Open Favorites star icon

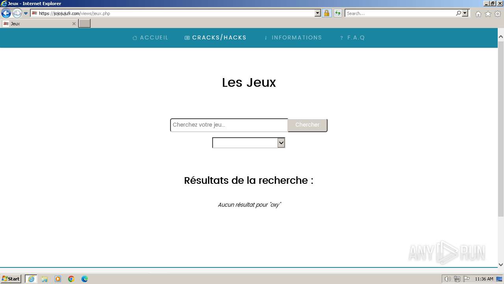click(x=488, y=14)
